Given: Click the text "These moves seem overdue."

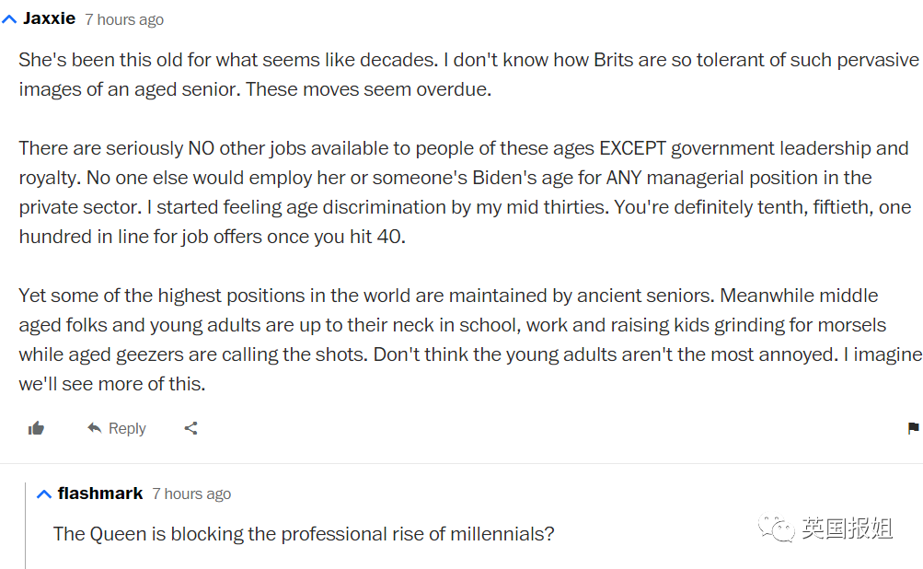Looking at the screenshot, I should coord(368,89).
